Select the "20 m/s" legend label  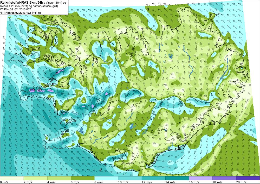[x=242, y=182]
